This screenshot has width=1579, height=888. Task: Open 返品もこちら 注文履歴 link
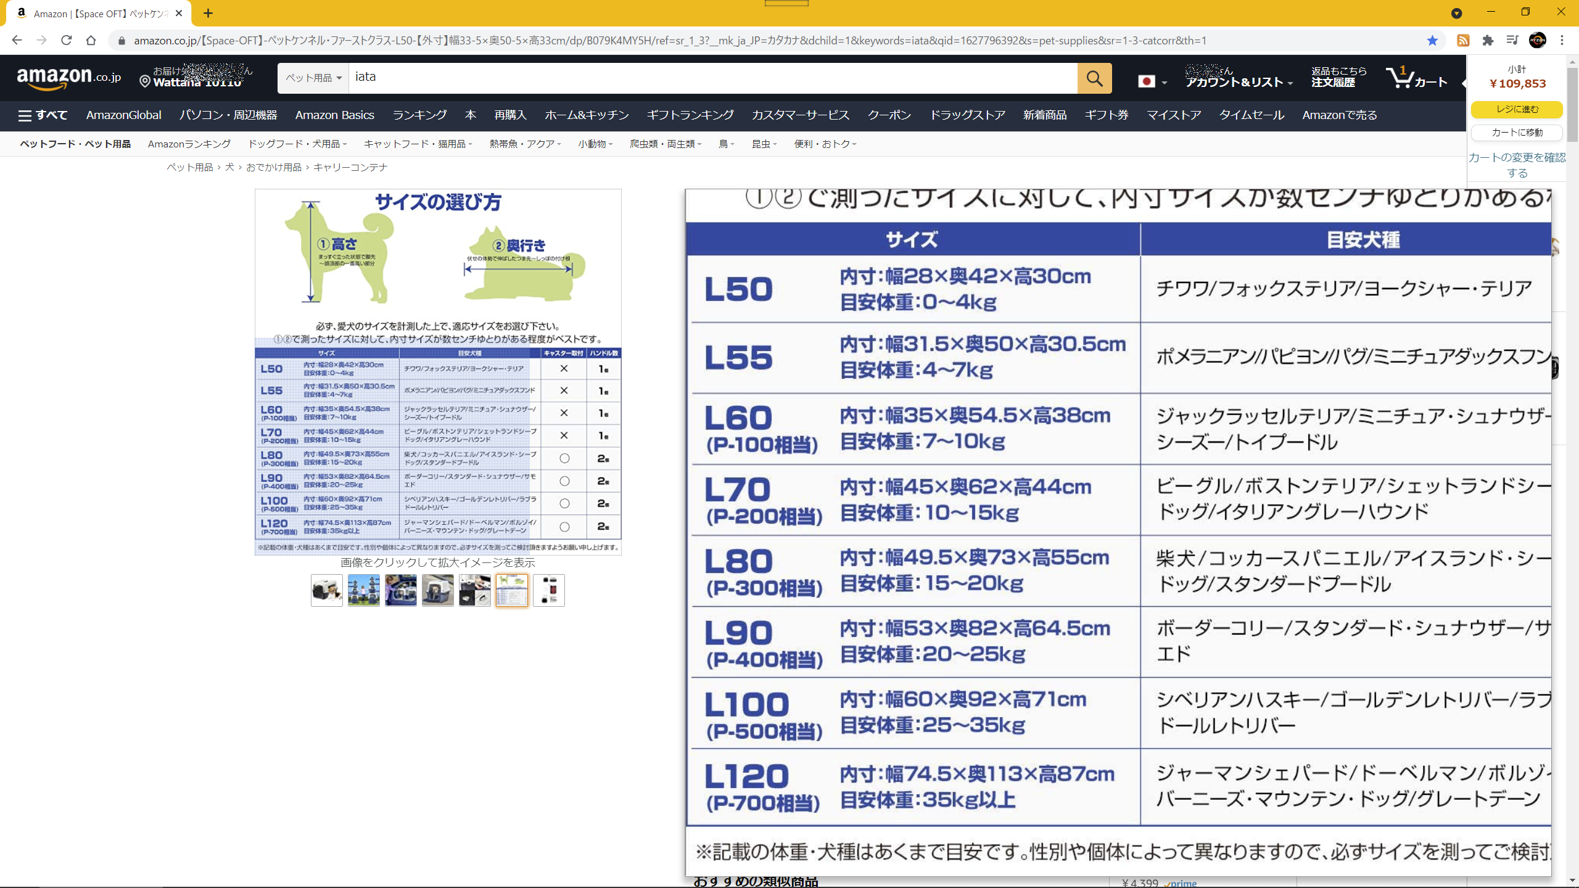coord(1338,78)
